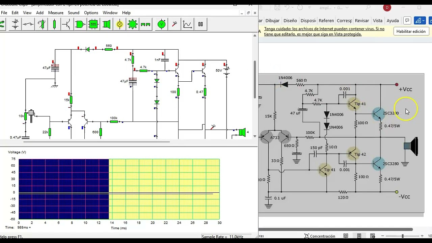Switch to Word's Dibujar ribbon tab
The image size is (432, 243).
[x=272, y=21]
